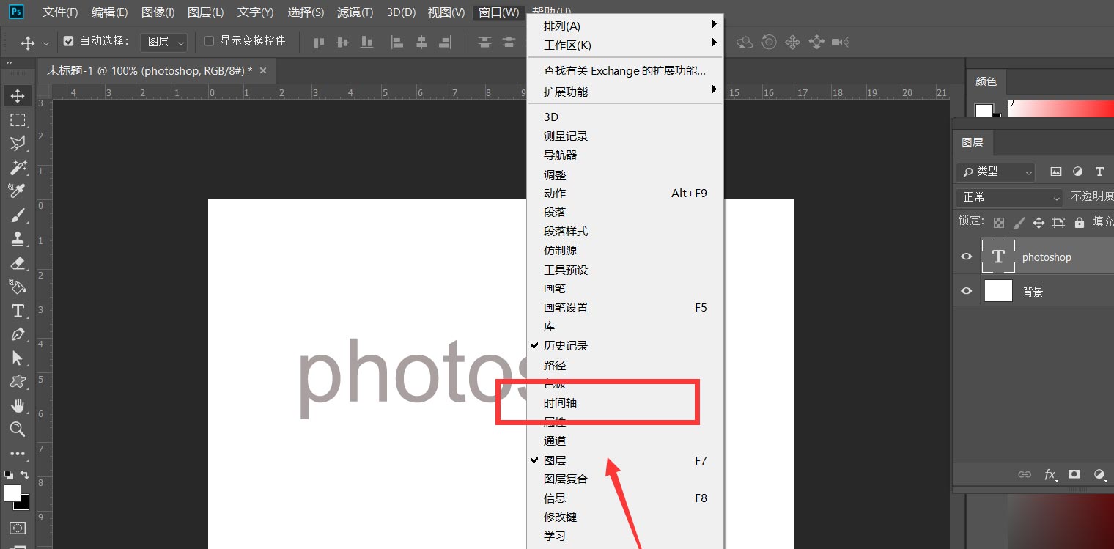
Task: Expand the 扩展功能 submenu
Action: [625, 92]
